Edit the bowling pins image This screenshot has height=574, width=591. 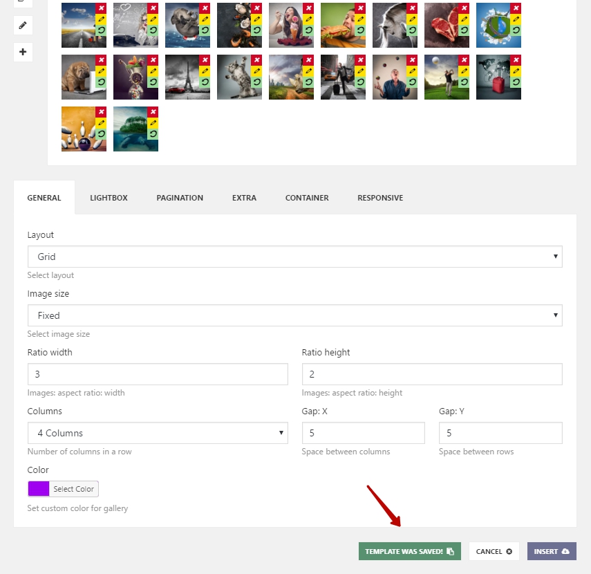(101, 122)
